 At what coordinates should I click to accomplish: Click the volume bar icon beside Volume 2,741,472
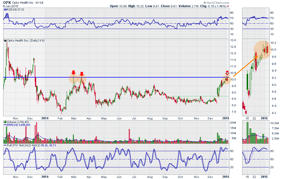[5, 122]
